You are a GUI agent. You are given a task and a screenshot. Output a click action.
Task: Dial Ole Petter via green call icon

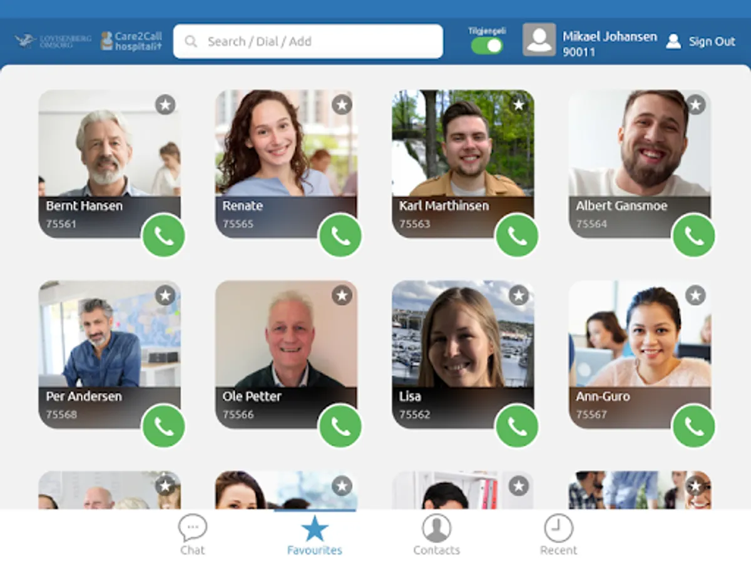340,427
